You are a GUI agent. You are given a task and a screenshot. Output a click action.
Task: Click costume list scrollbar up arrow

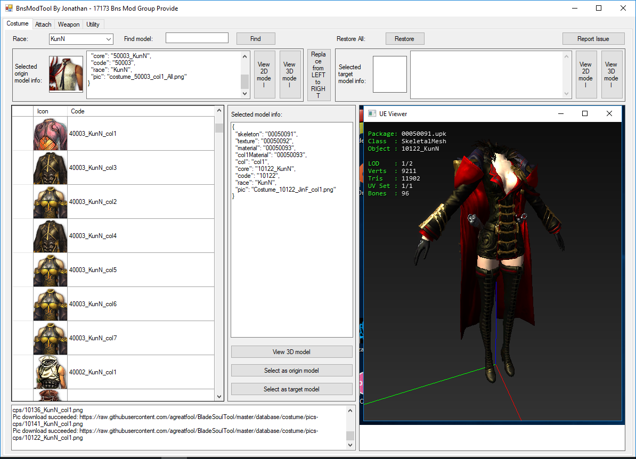pyautogui.click(x=219, y=110)
